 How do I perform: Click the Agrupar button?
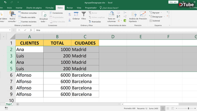155,13
